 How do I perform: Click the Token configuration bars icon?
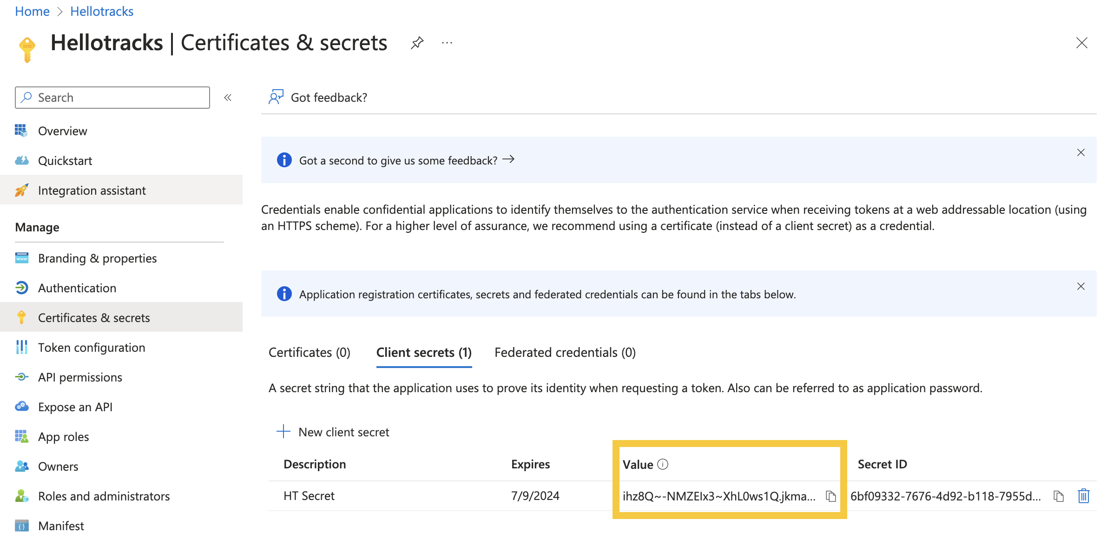[x=21, y=347]
